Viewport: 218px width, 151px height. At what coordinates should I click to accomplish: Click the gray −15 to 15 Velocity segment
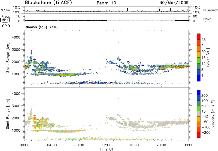(x=199, y=114)
